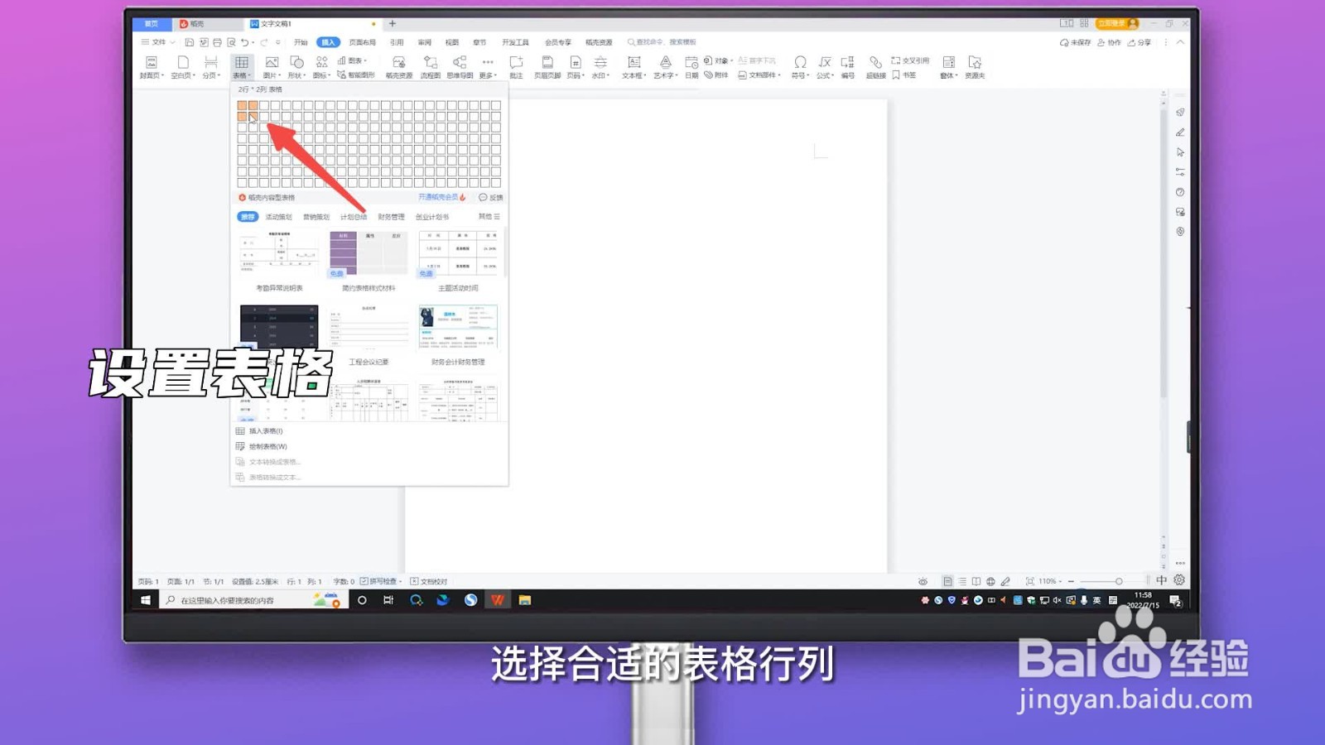
Task: Insert a 超链接 hyperlink
Action: click(875, 67)
